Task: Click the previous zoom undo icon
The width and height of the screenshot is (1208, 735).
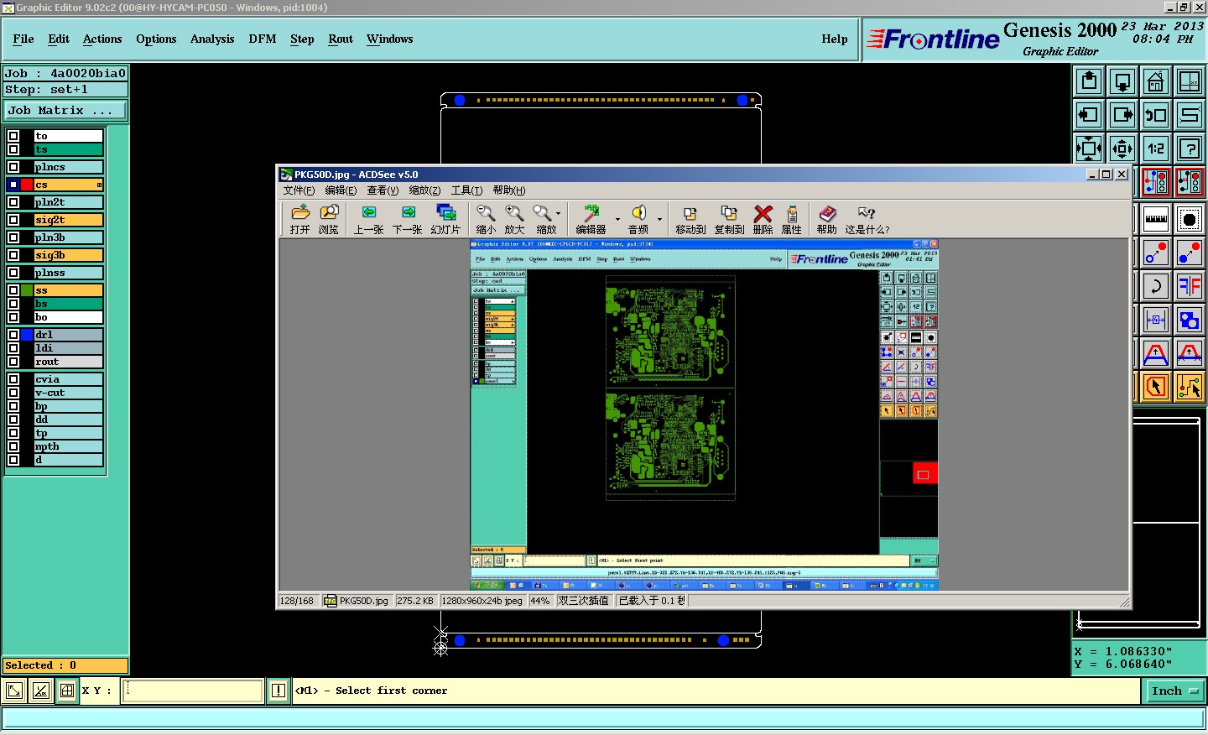Action: pyautogui.click(x=1156, y=115)
